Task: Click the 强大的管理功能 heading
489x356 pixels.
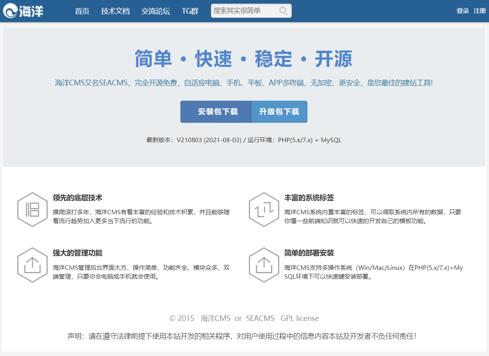Action: [x=77, y=253]
